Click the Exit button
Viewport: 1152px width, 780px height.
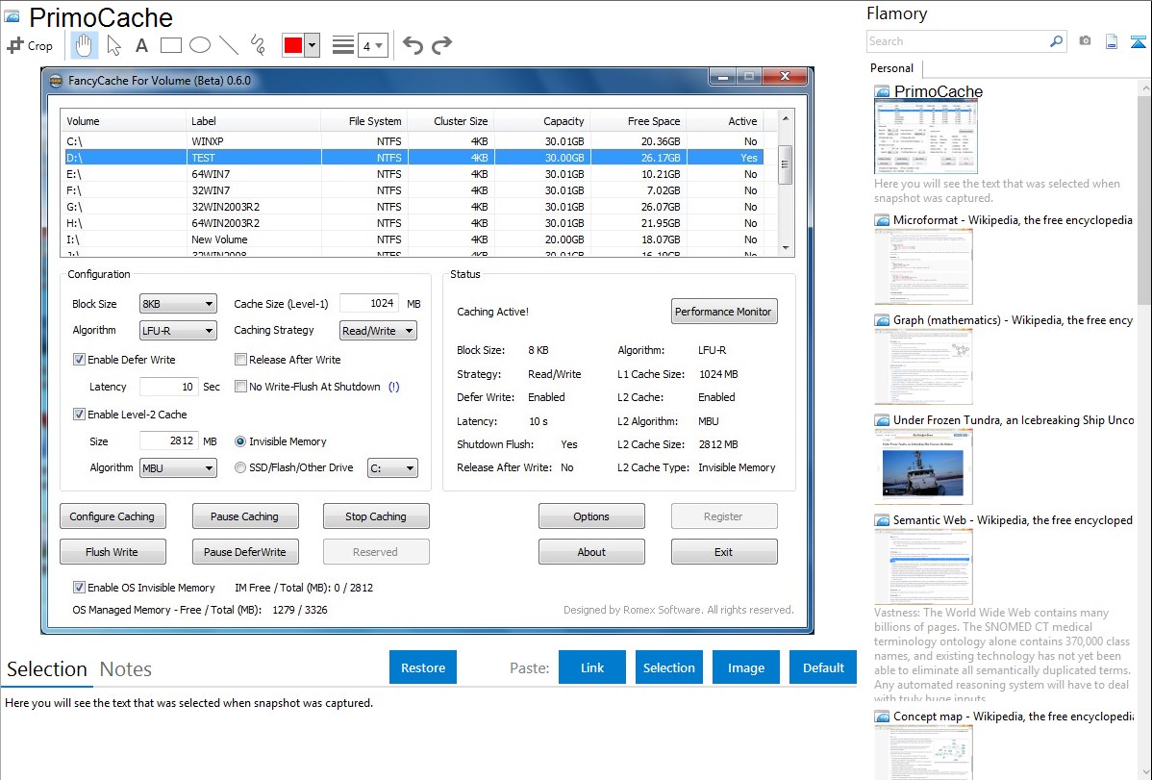point(724,552)
